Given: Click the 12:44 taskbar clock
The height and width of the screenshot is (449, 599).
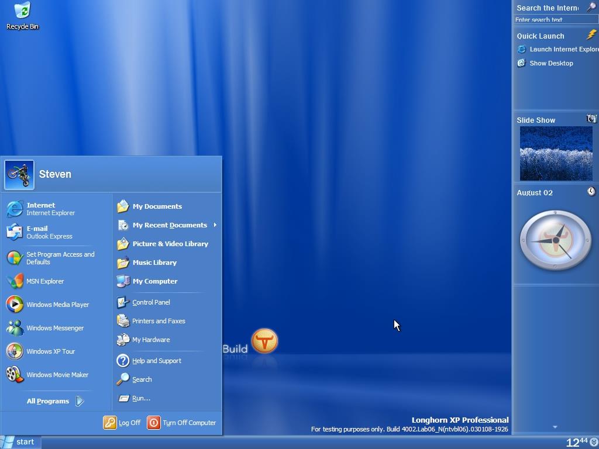Looking at the screenshot, I should coord(577,442).
